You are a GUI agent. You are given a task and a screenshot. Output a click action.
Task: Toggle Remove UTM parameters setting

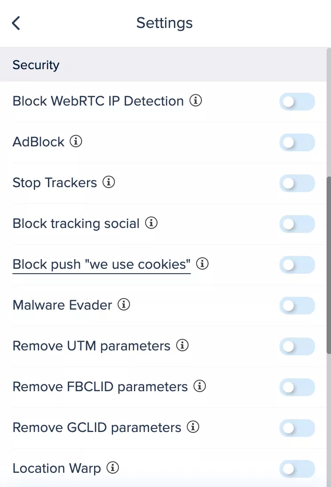(x=297, y=346)
